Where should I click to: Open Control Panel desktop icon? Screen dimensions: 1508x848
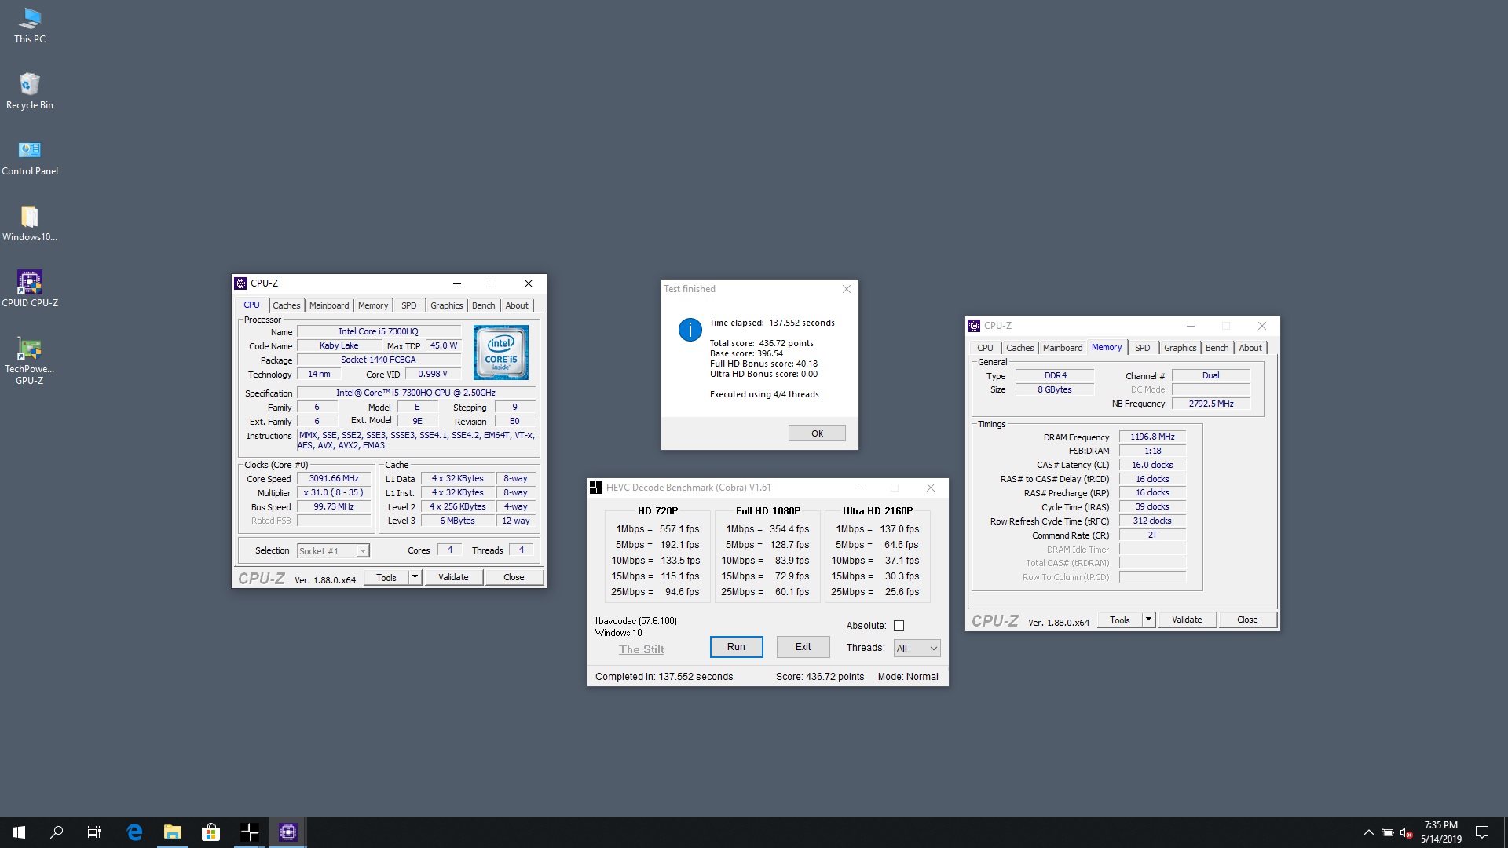(x=30, y=157)
